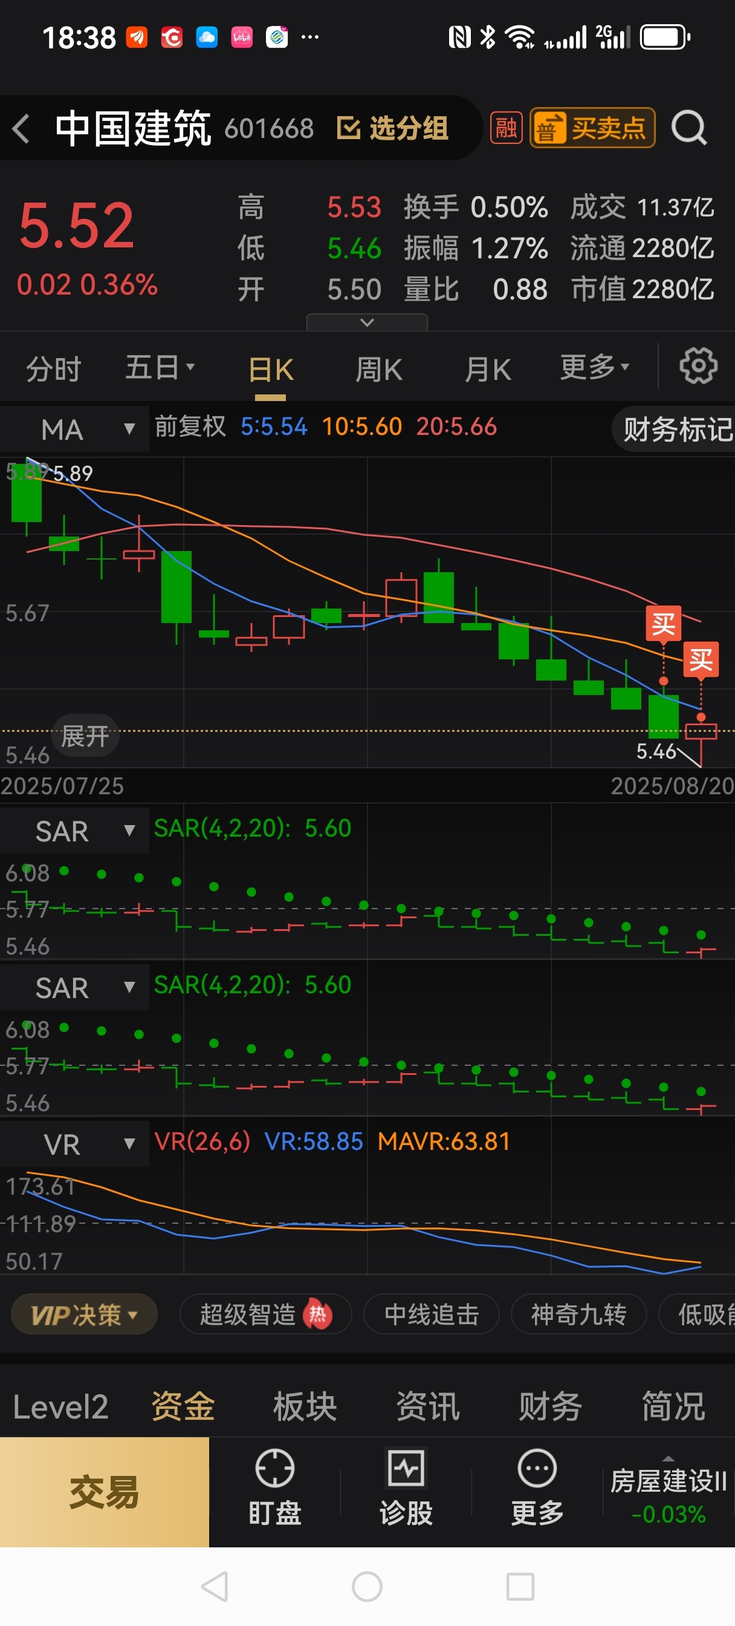735x1626 pixels.
Task: Tap 展开 to expand chart
Action: 85,736
